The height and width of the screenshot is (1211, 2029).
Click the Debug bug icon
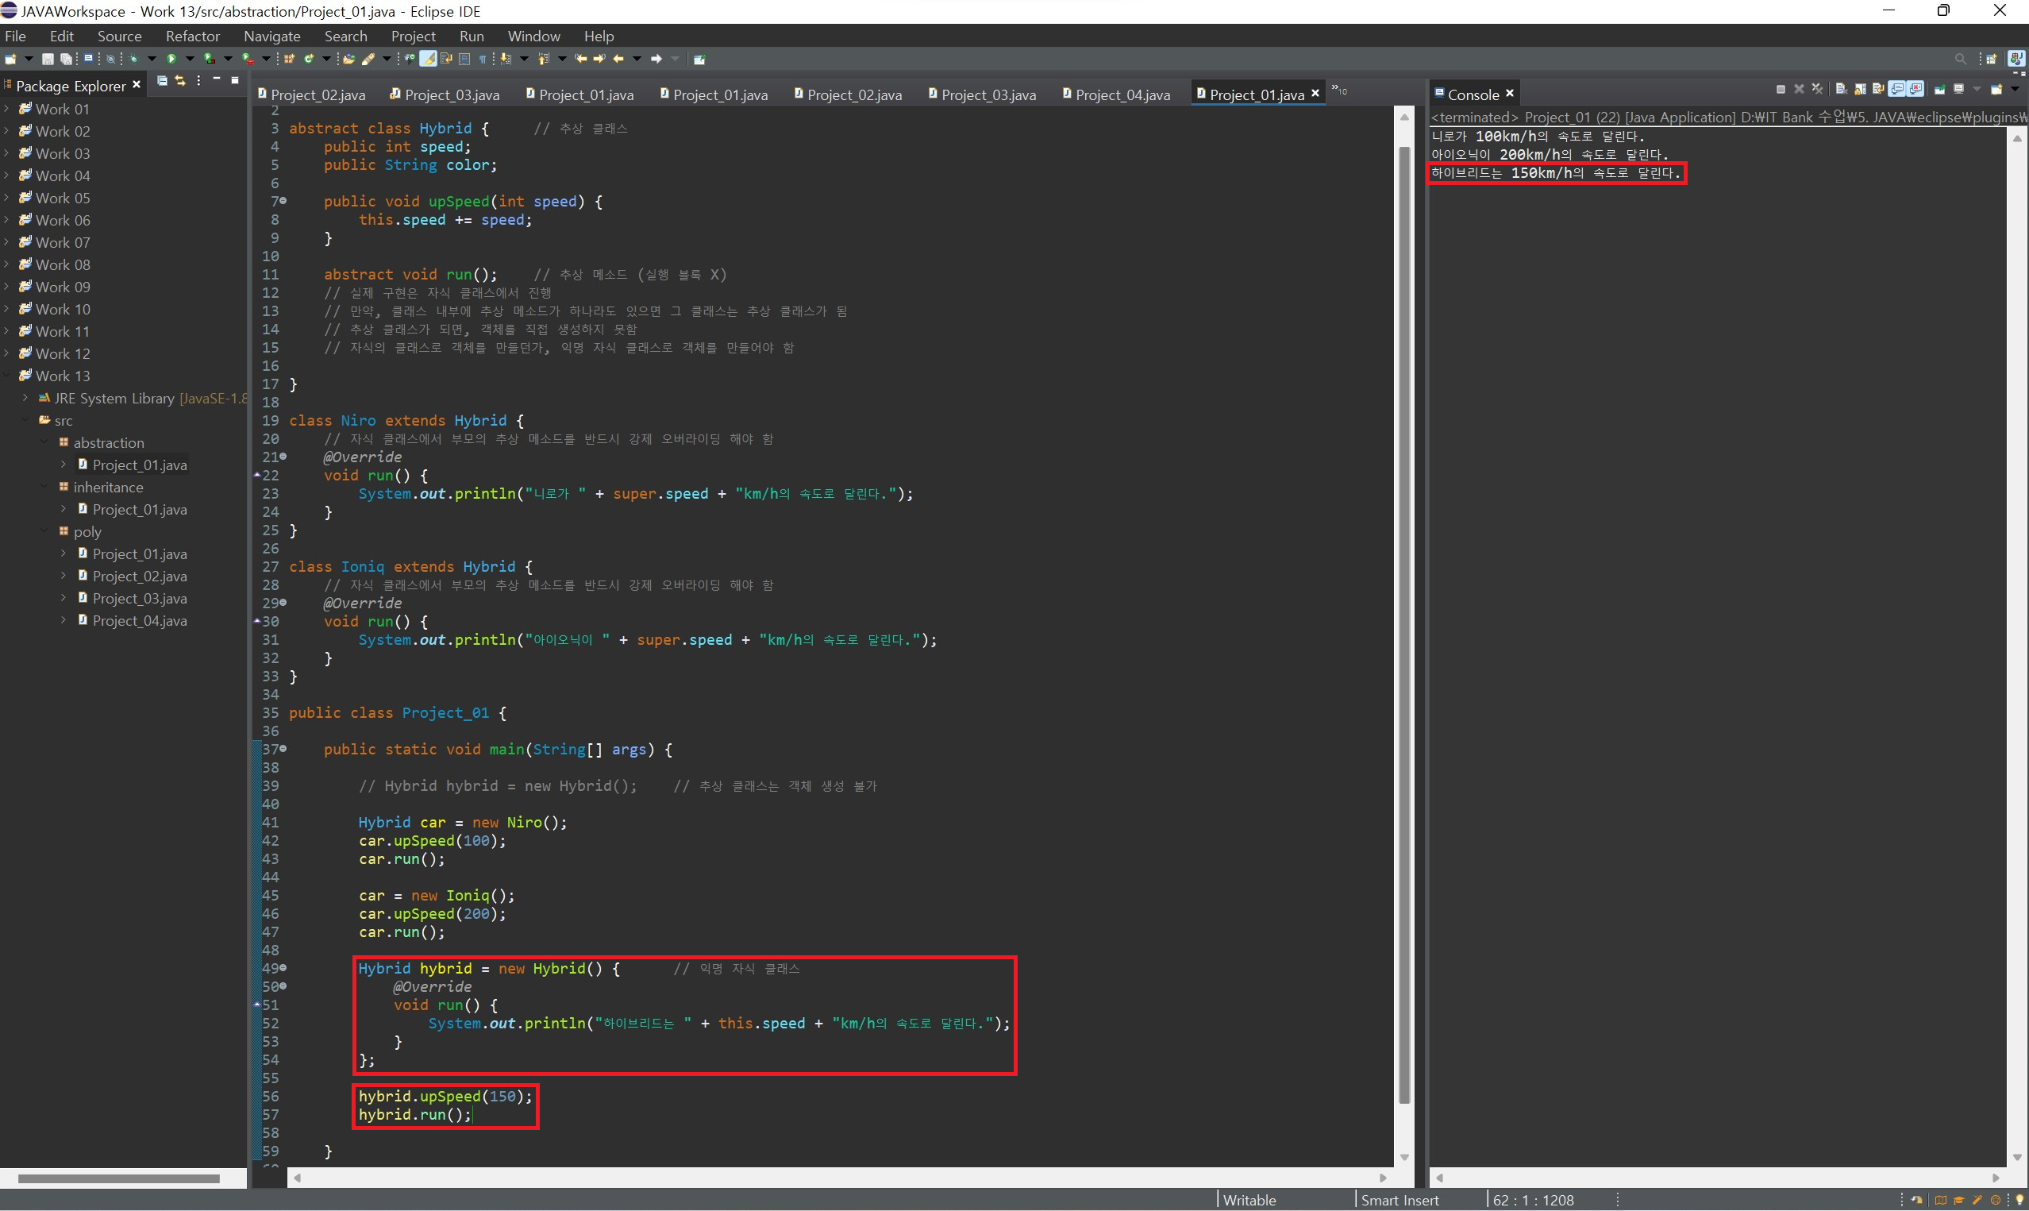[133, 59]
